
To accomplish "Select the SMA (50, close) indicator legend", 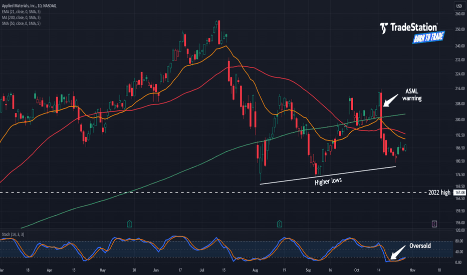I will coord(21,23).
